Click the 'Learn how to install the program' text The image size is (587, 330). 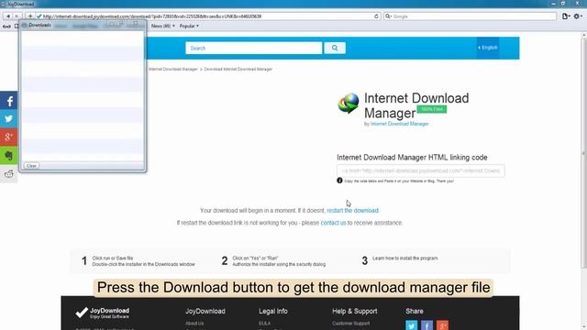click(404, 258)
